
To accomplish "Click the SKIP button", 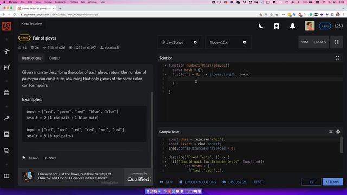I will click(166, 182).
